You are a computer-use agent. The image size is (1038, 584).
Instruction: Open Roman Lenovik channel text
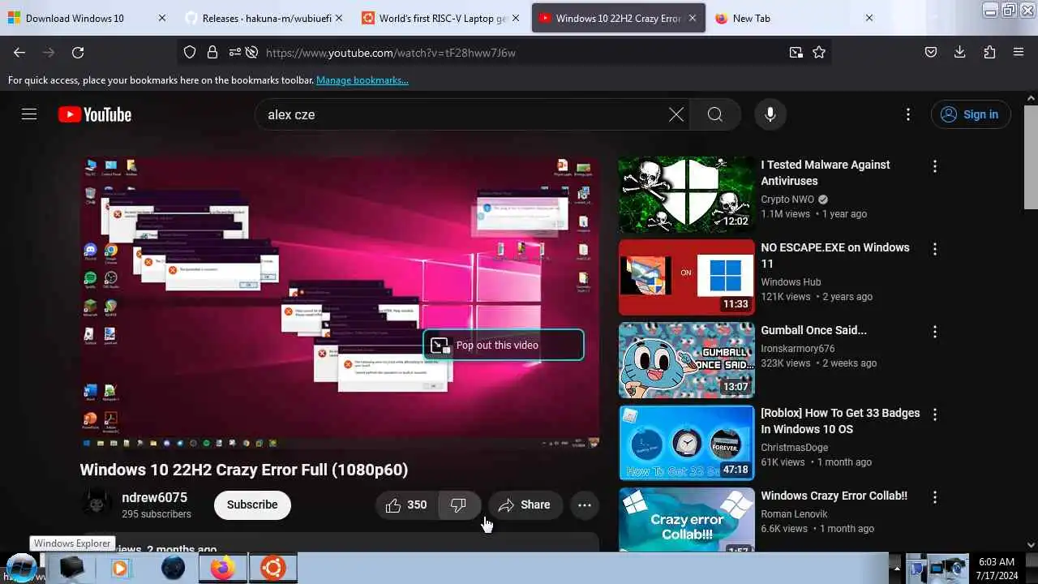tap(794, 514)
